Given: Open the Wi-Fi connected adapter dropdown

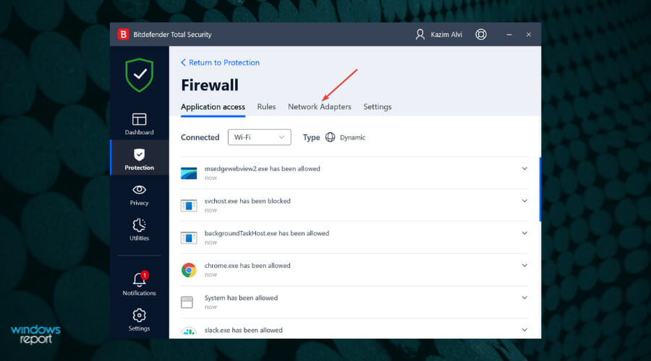Looking at the screenshot, I should point(259,137).
